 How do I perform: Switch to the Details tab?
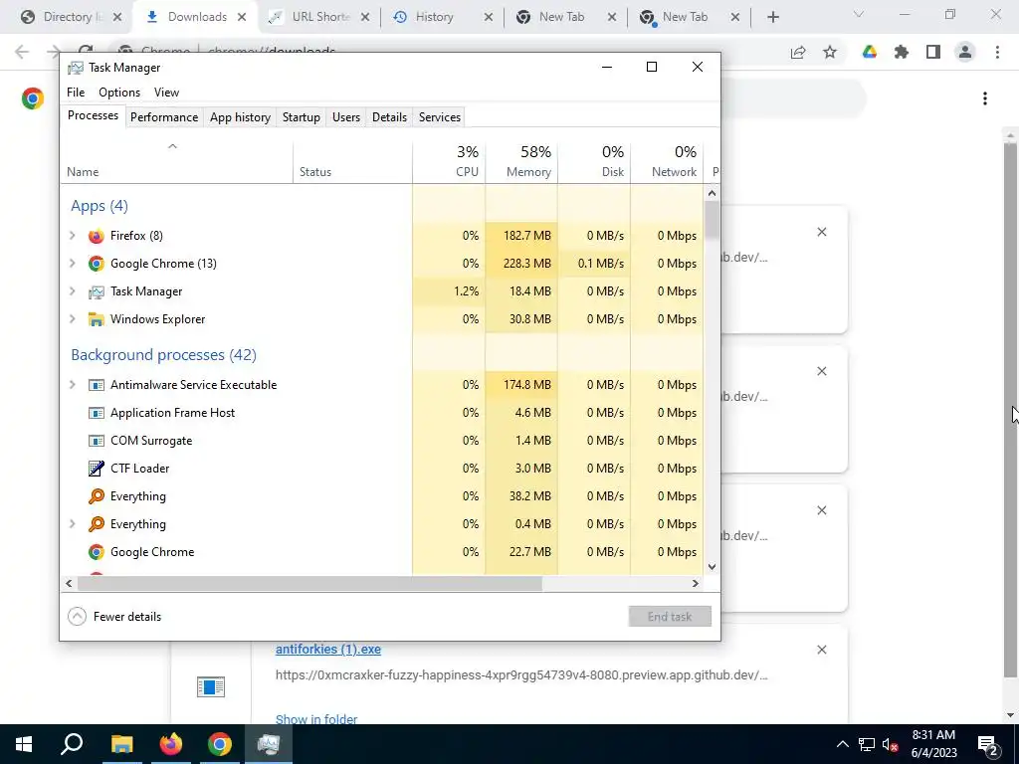389,117
